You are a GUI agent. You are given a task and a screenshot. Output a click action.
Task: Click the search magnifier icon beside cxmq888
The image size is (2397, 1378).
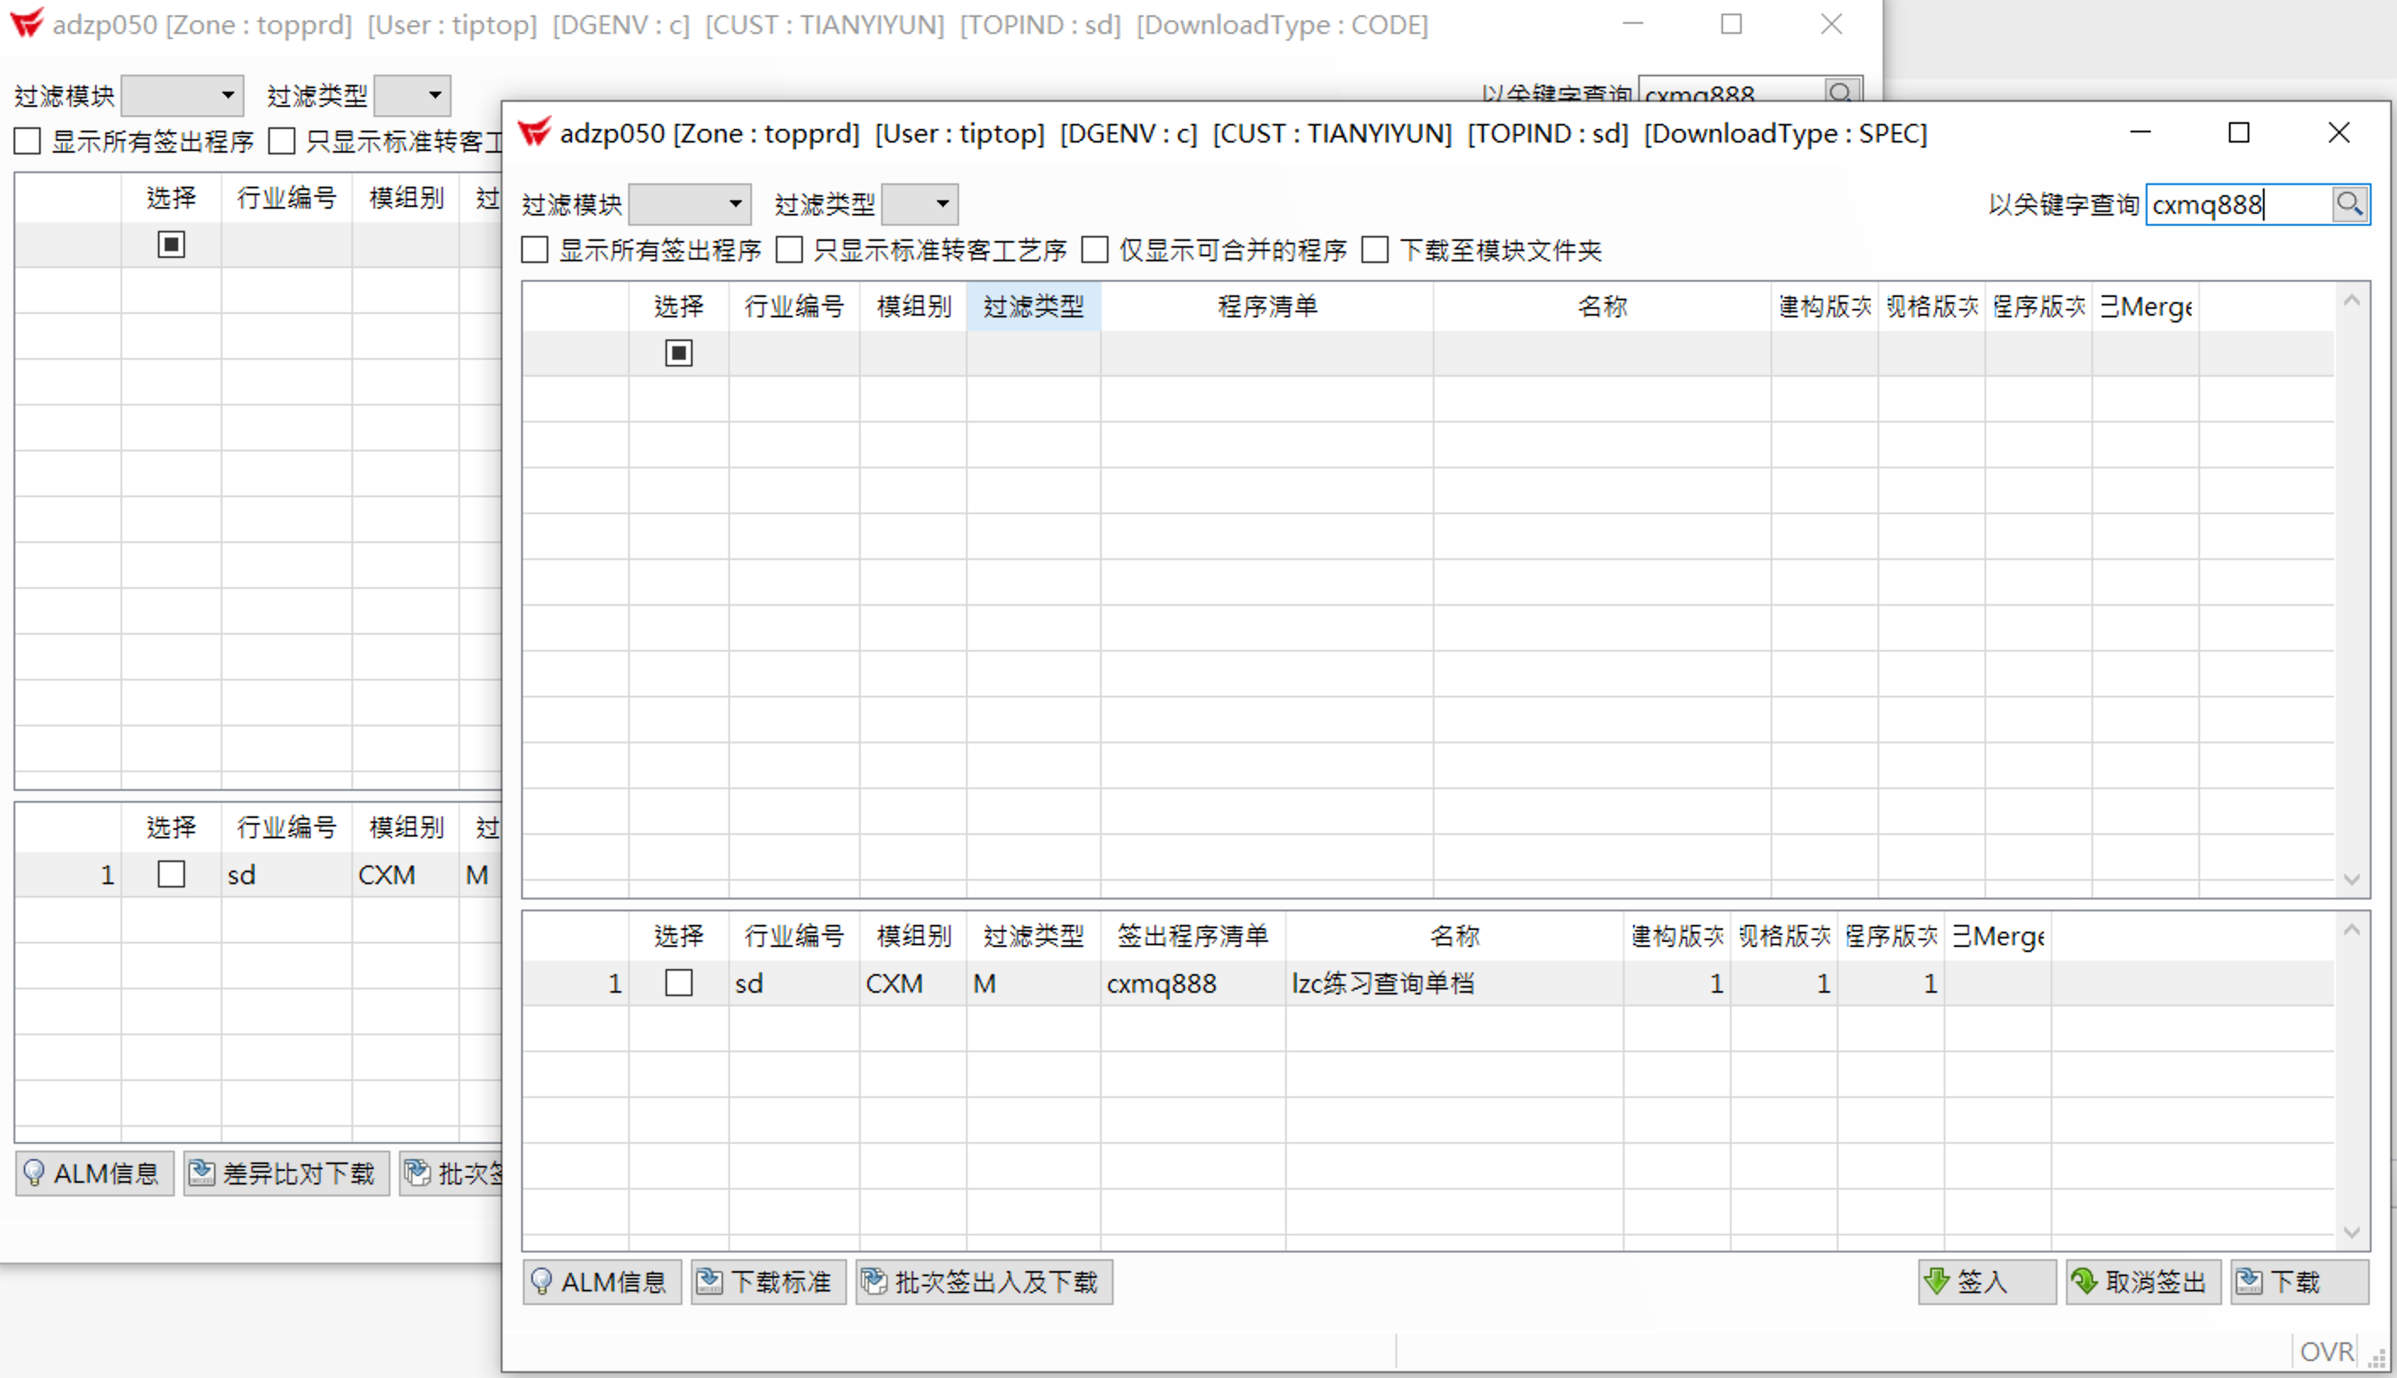point(2349,204)
